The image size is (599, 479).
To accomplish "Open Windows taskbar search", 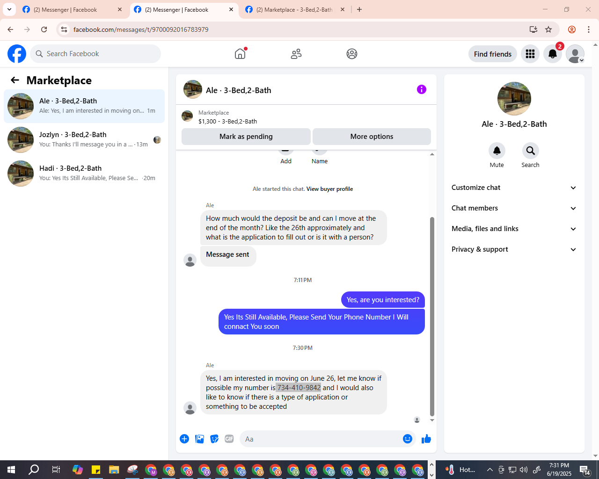I will pyautogui.click(x=34, y=470).
